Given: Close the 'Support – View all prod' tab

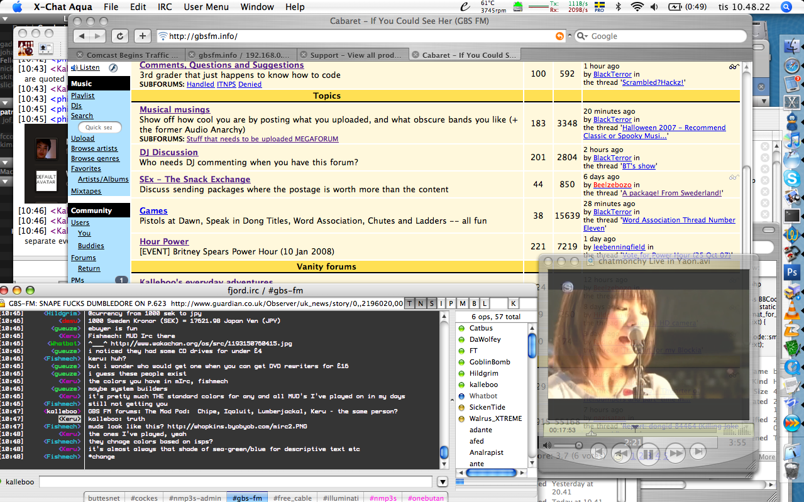Looking at the screenshot, I should pyautogui.click(x=304, y=55).
